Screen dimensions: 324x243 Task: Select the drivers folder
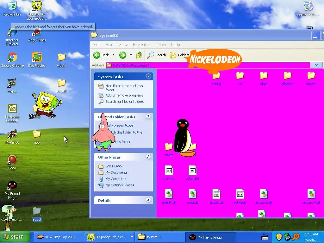tap(311, 78)
